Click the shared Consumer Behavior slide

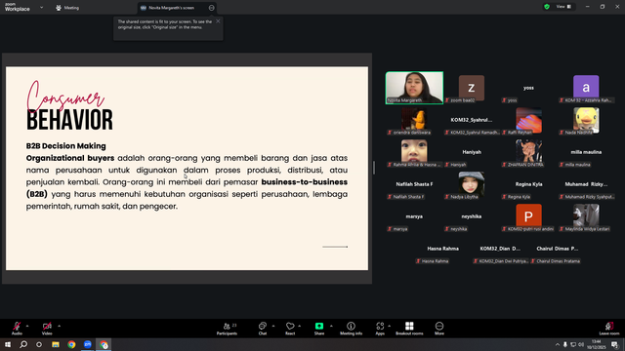tap(187, 169)
